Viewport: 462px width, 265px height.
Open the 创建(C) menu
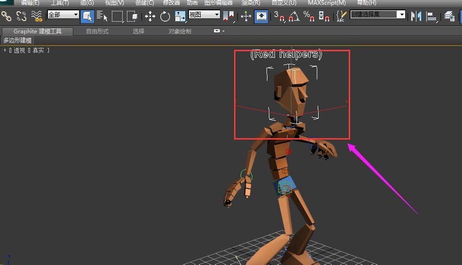pyautogui.click(x=145, y=3)
